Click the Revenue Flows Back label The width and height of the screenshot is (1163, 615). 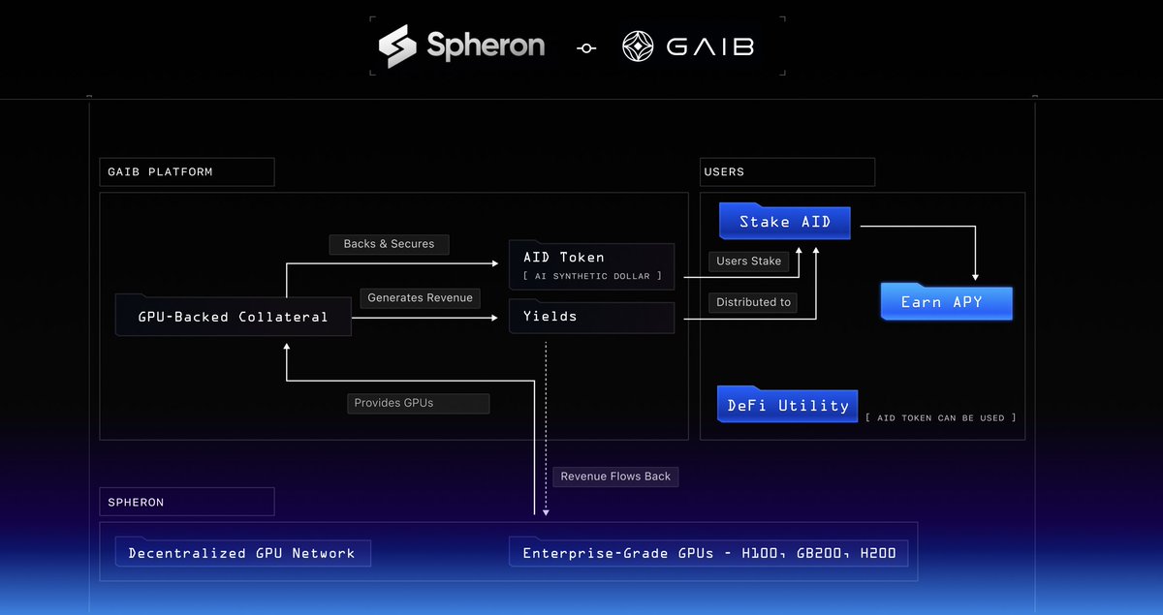pos(615,477)
